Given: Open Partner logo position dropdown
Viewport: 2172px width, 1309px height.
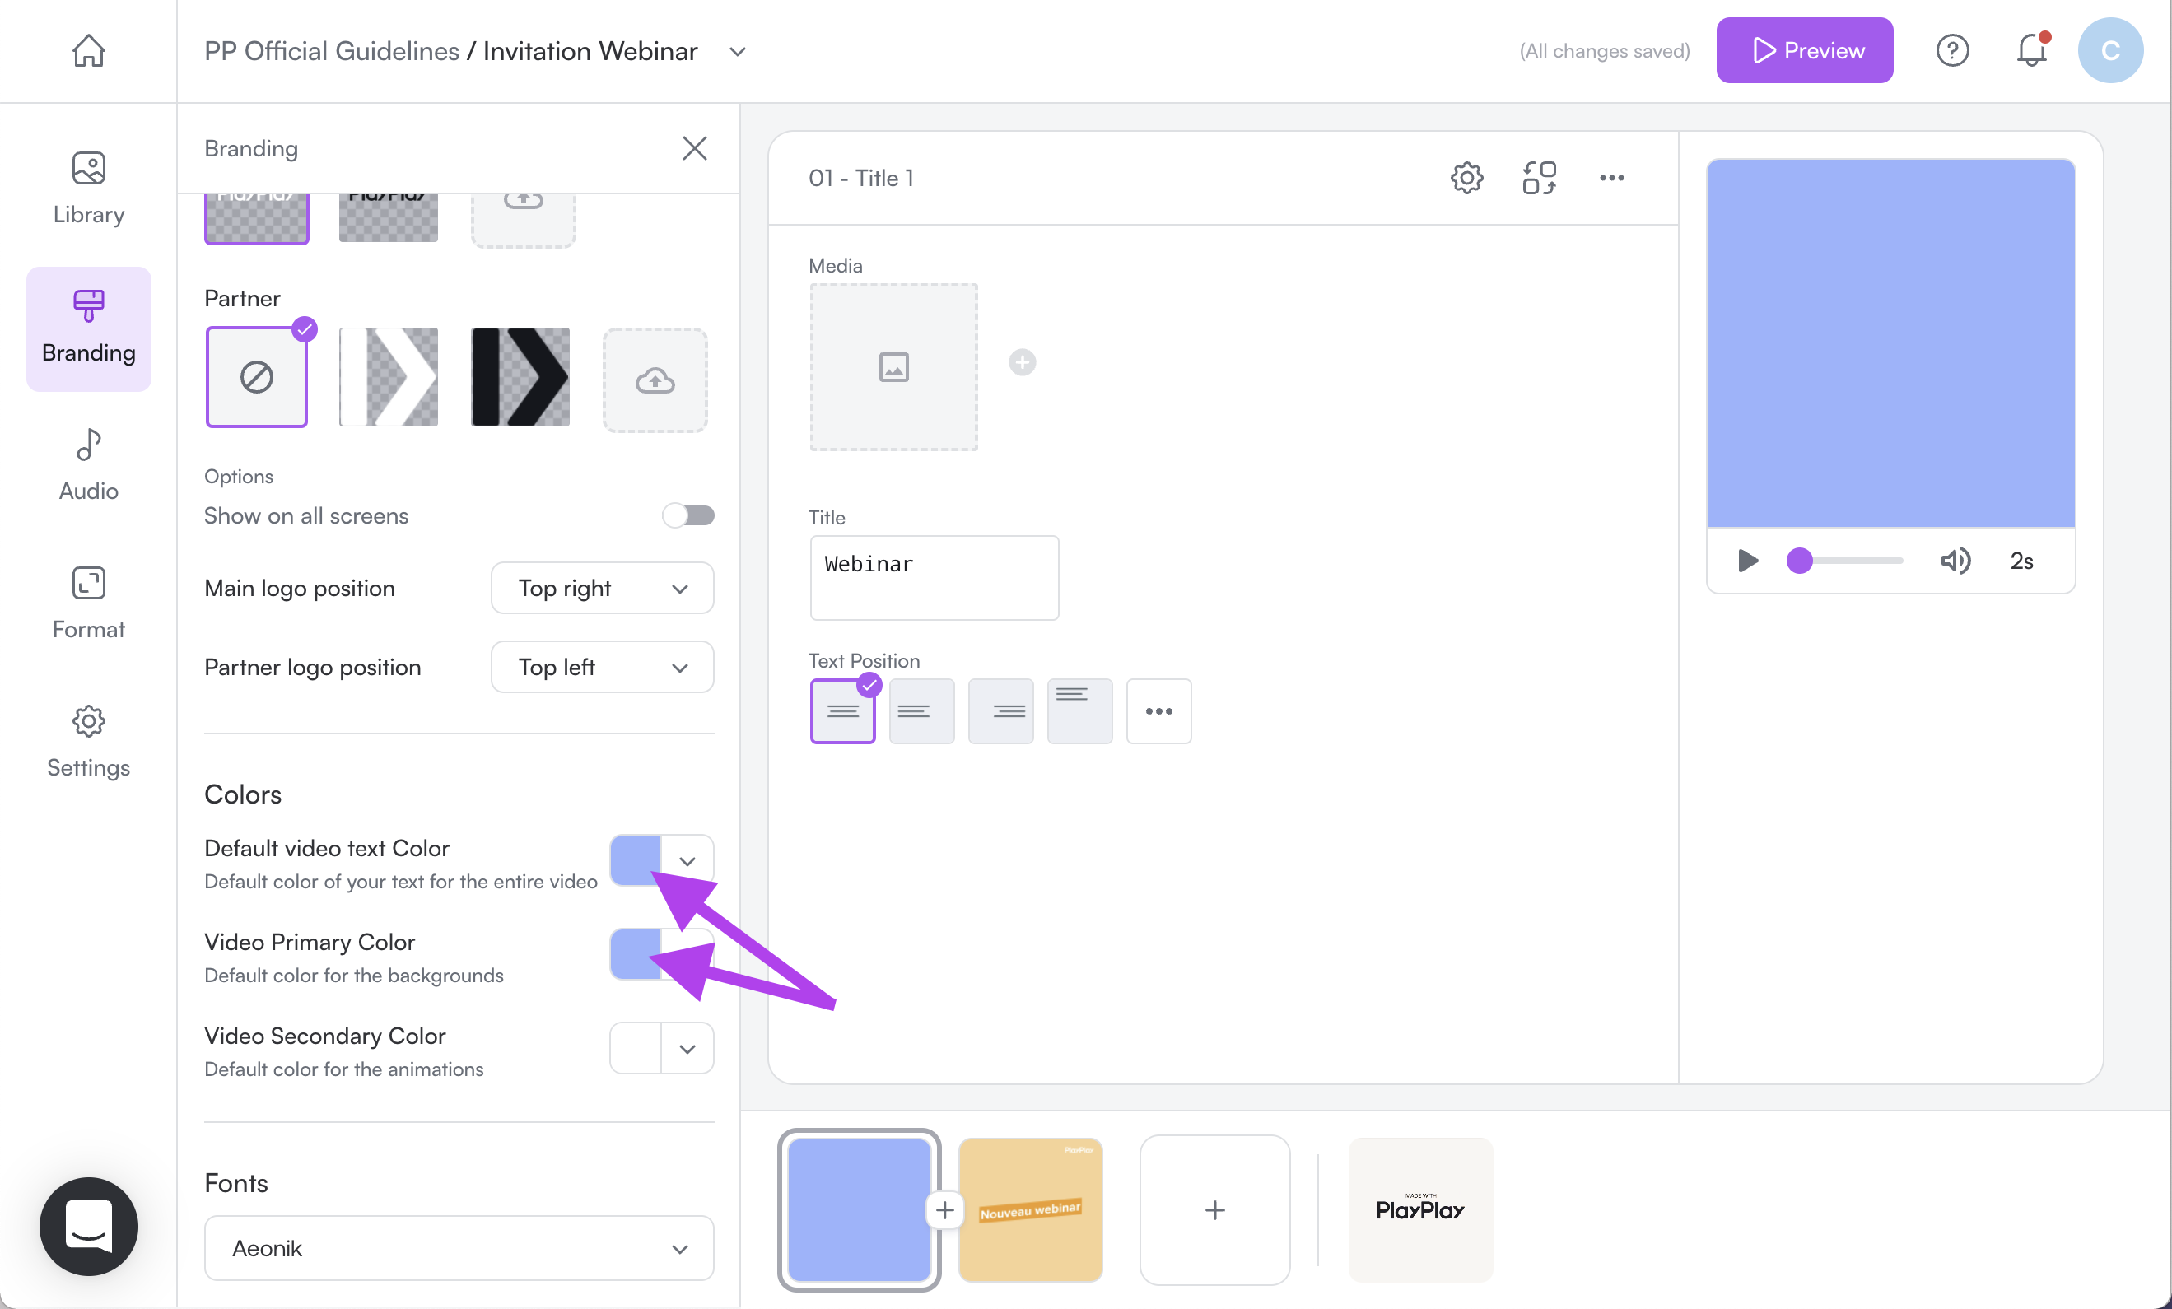Looking at the screenshot, I should (602, 668).
